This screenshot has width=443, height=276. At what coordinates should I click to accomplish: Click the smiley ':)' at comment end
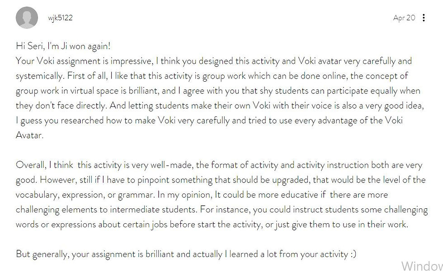[x=353, y=254]
